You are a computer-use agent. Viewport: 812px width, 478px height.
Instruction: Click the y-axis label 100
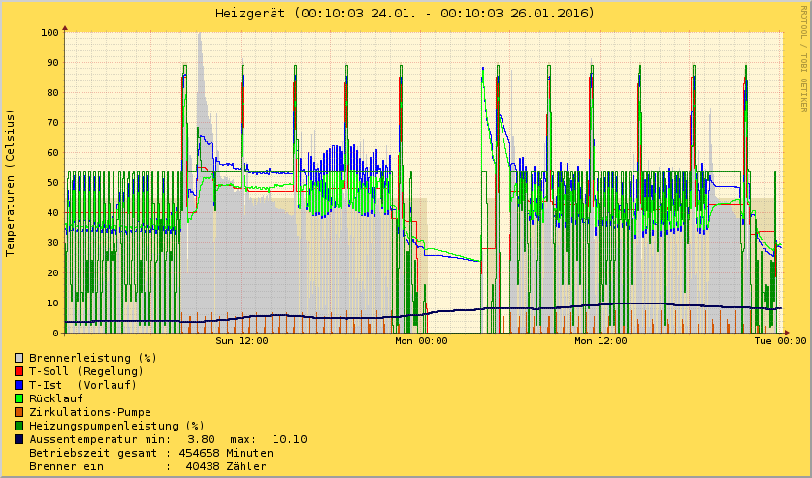tap(49, 33)
